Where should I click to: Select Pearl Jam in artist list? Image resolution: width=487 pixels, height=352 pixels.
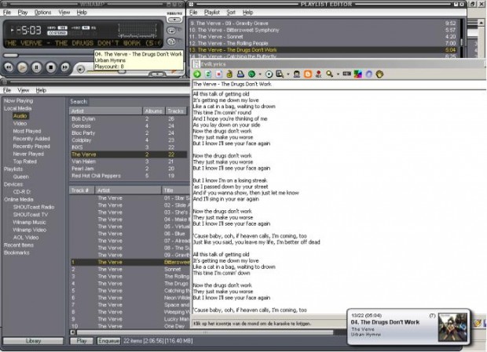pyautogui.click(x=129, y=169)
